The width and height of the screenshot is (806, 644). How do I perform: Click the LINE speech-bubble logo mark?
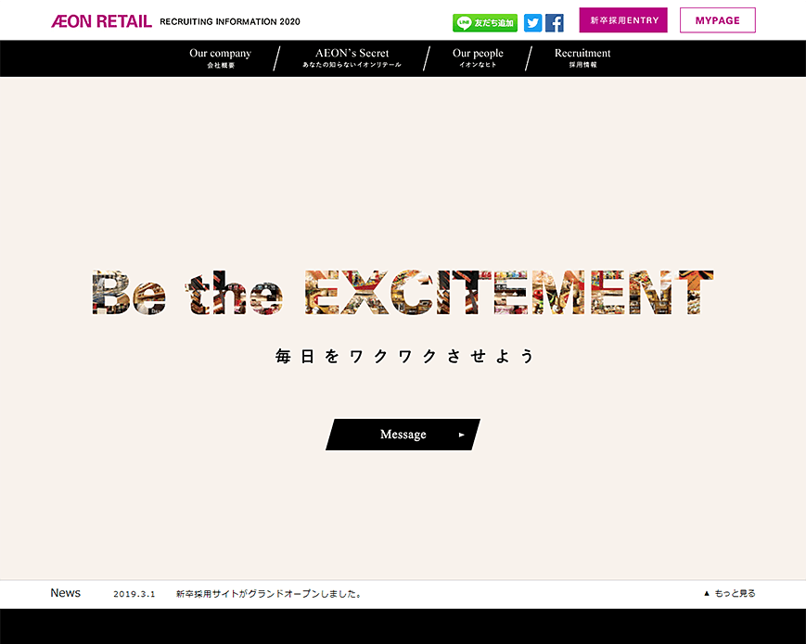pyautogui.click(x=464, y=22)
